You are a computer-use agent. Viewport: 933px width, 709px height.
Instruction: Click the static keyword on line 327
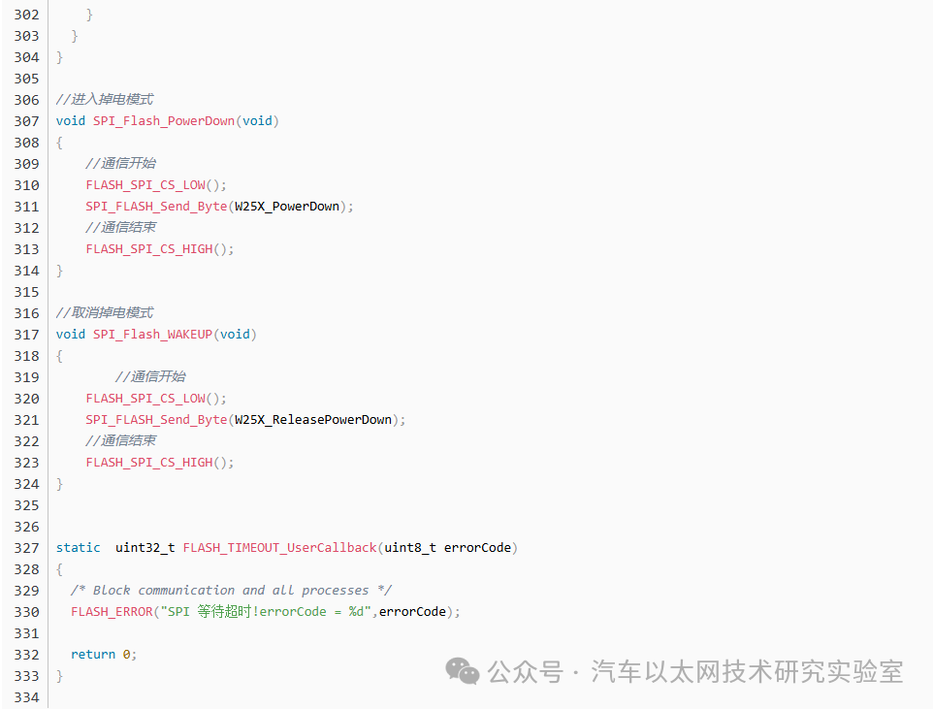click(x=78, y=548)
